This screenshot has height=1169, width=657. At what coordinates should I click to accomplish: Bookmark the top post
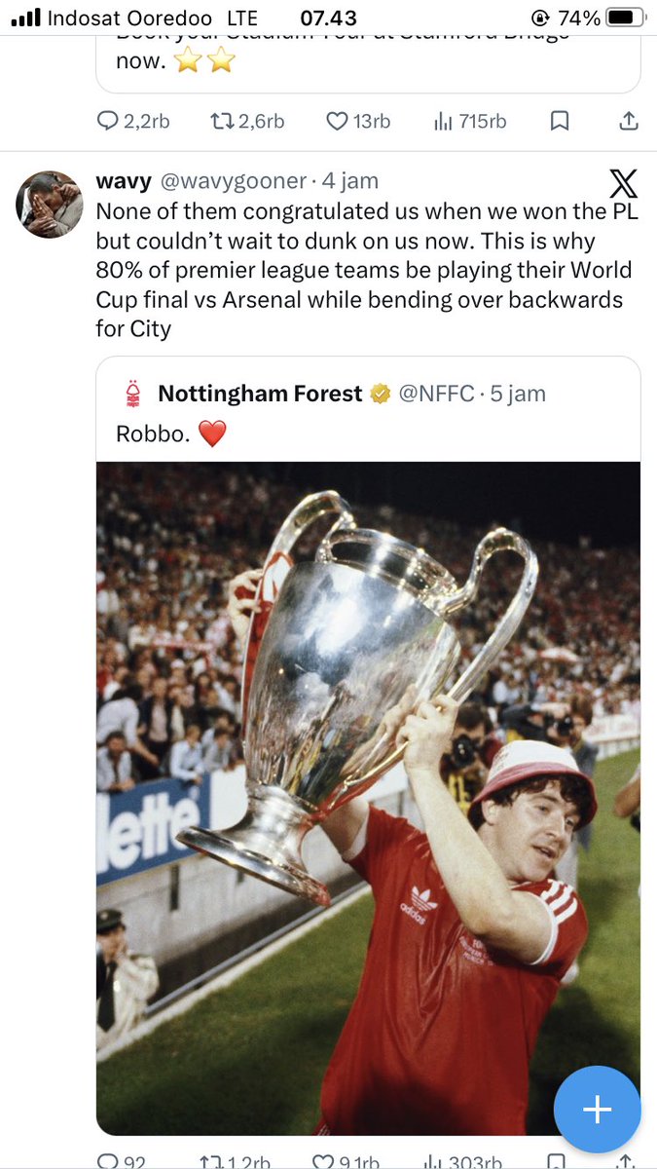click(560, 121)
